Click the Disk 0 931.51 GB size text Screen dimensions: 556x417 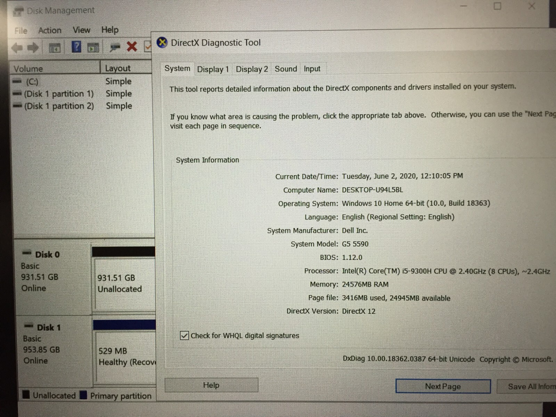click(40, 277)
